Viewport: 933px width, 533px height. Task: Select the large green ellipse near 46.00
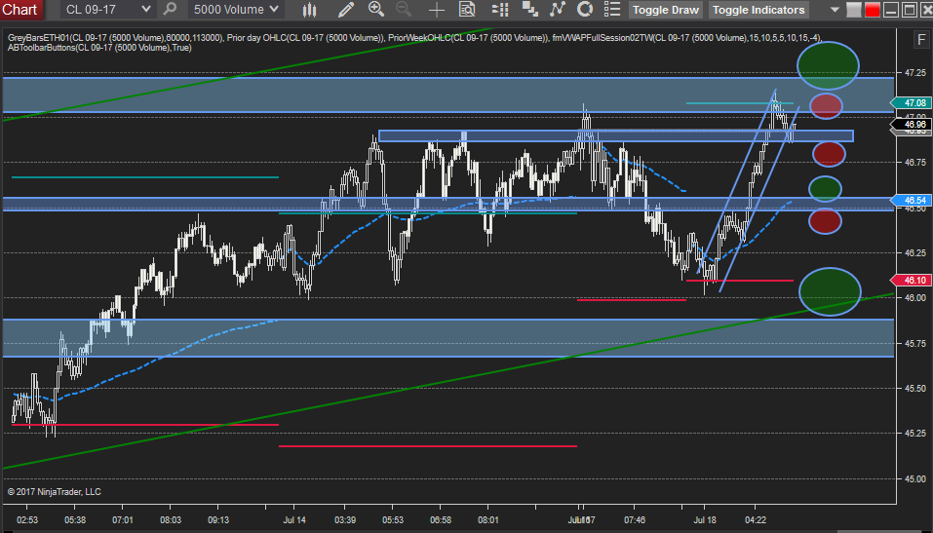click(x=830, y=291)
